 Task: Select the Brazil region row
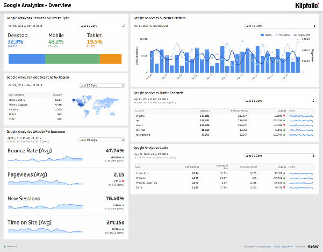(x=35, y=114)
